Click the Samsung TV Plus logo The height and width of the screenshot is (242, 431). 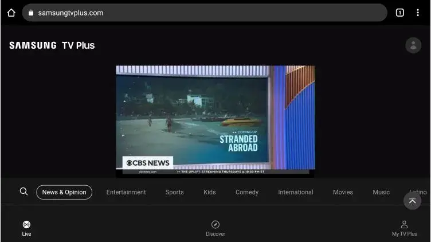(52, 45)
